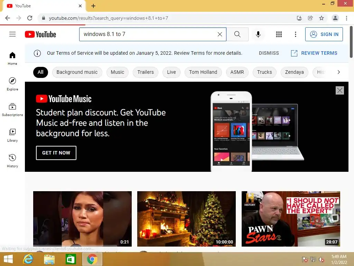This screenshot has width=354, height=266.
Task: Open History in the sidebar
Action: pyautogui.click(x=12, y=161)
